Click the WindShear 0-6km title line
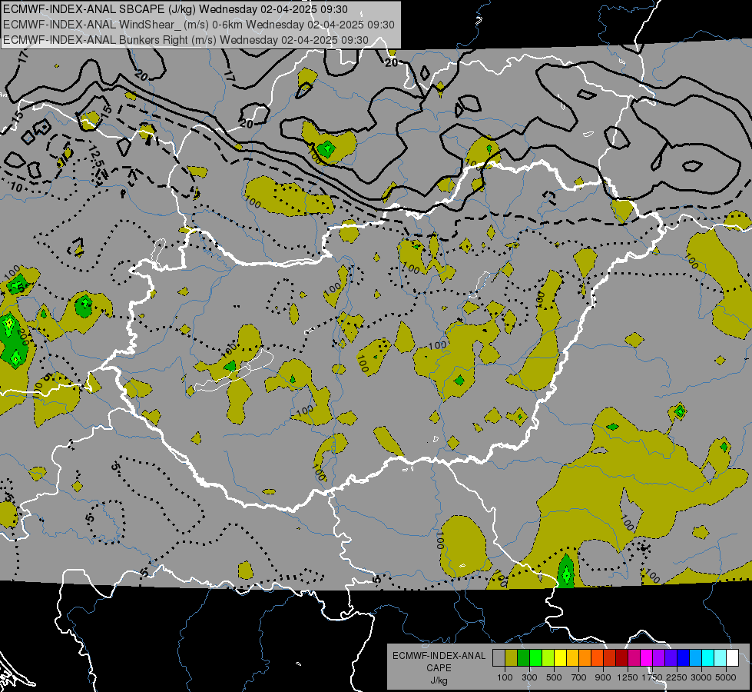 click(x=198, y=25)
